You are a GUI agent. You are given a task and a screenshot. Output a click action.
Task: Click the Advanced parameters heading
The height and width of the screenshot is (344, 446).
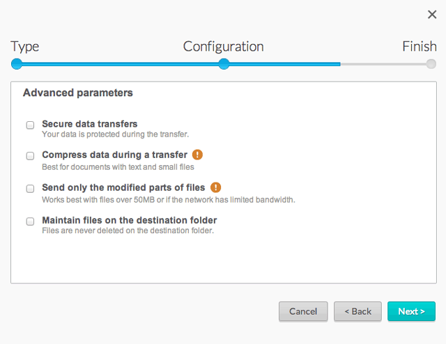(78, 93)
